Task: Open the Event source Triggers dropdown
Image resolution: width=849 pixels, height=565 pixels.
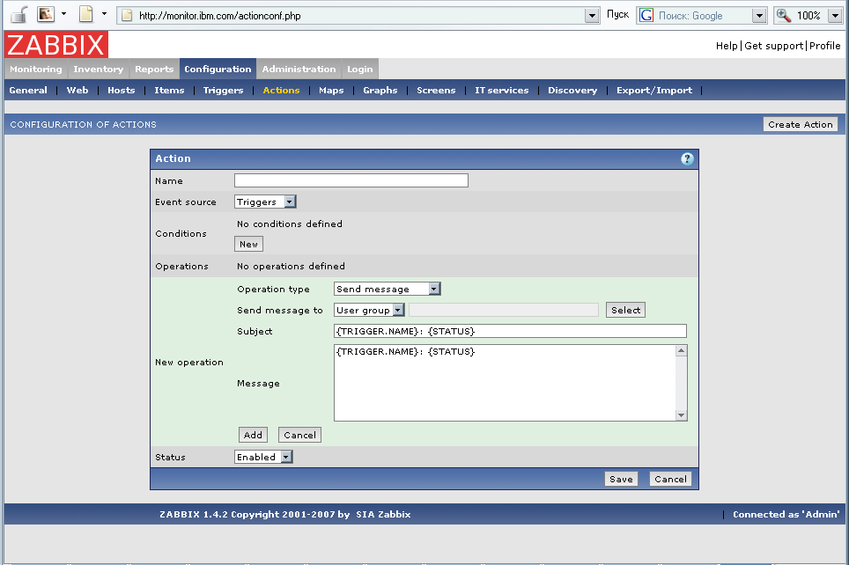Action: coord(265,202)
